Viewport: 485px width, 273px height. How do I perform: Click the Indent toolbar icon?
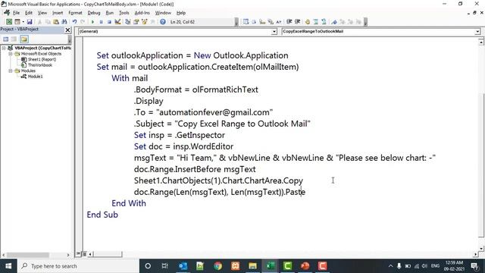click(x=289, y=22)
